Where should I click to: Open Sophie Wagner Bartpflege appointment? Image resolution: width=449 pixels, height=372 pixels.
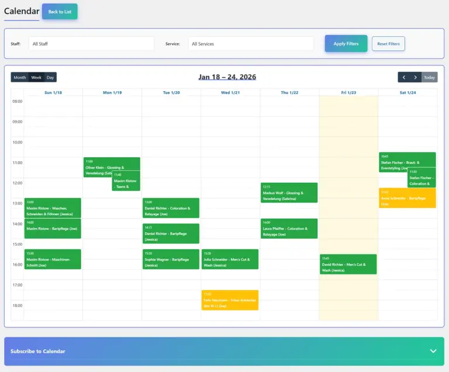(171, 259)
